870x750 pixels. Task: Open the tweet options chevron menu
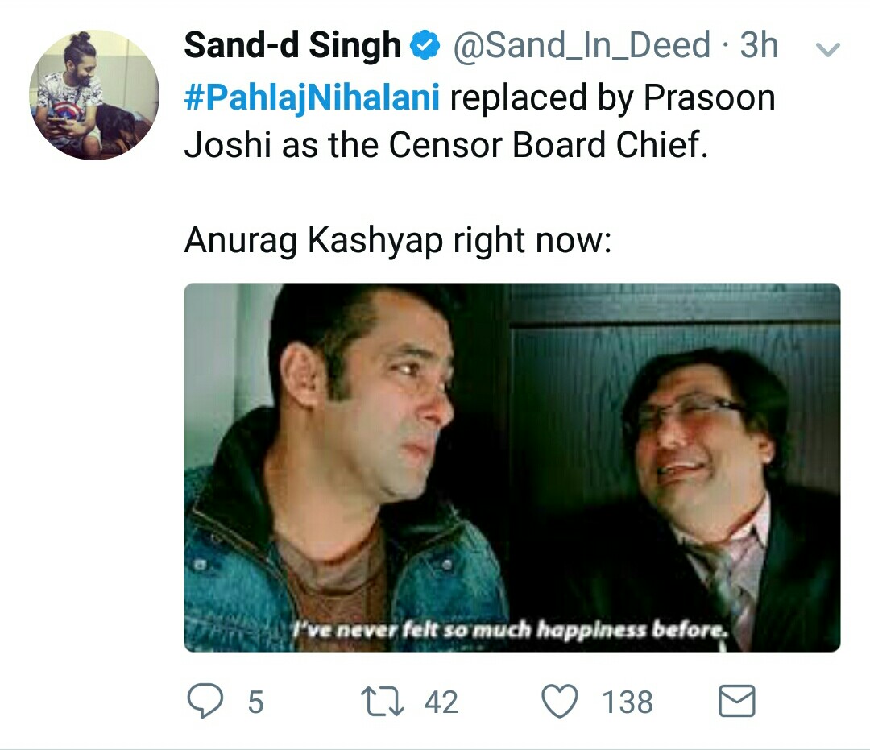[828, 50]
